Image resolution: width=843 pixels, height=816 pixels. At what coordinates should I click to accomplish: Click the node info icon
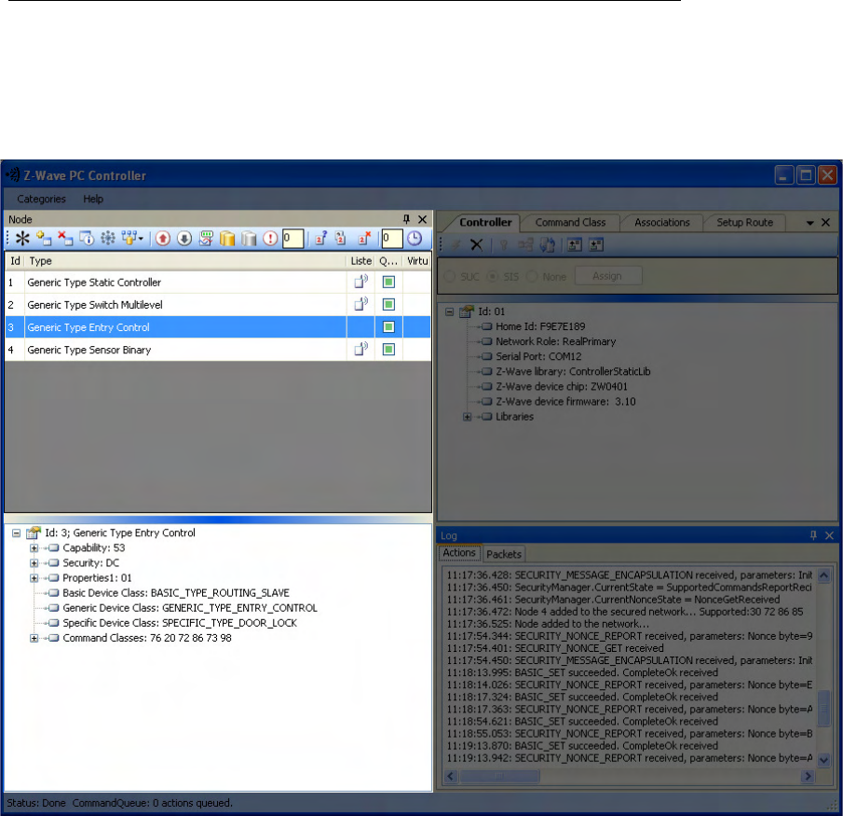coord(87,239)
